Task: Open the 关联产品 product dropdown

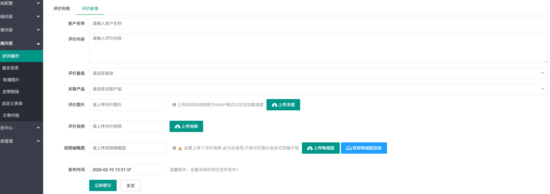Action: [318, 89]
